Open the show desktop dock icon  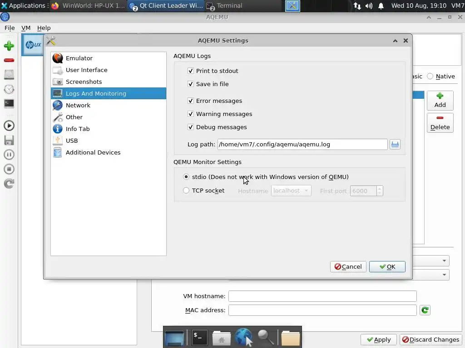[175, 338]
